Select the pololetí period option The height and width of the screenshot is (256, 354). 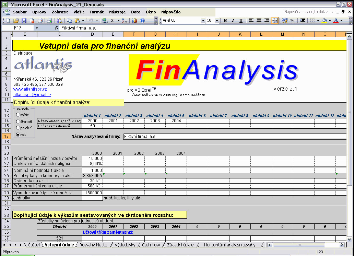pyautogui.click(x=18, y=128)
